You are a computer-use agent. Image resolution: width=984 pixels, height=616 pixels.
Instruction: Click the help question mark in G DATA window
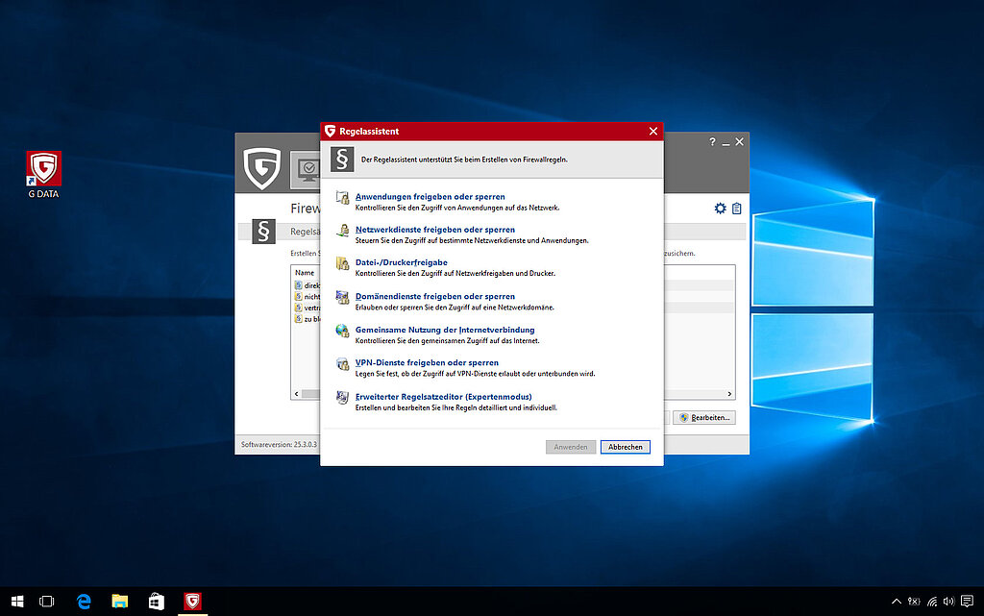coord(712,142)
